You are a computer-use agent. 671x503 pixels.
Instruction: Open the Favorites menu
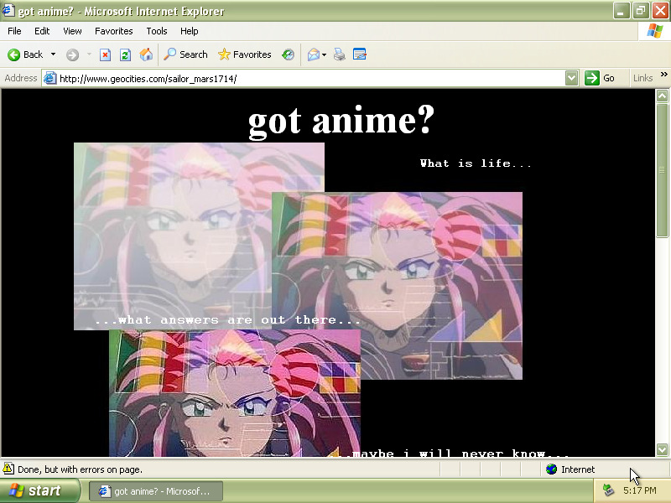(114, 31)
